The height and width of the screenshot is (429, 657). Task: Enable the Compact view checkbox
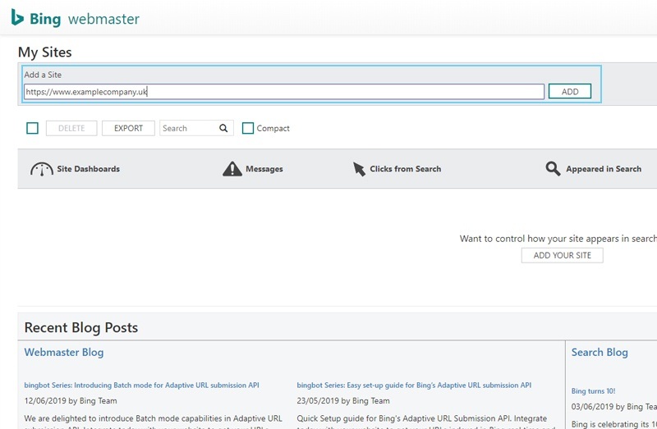click(248, 128)
